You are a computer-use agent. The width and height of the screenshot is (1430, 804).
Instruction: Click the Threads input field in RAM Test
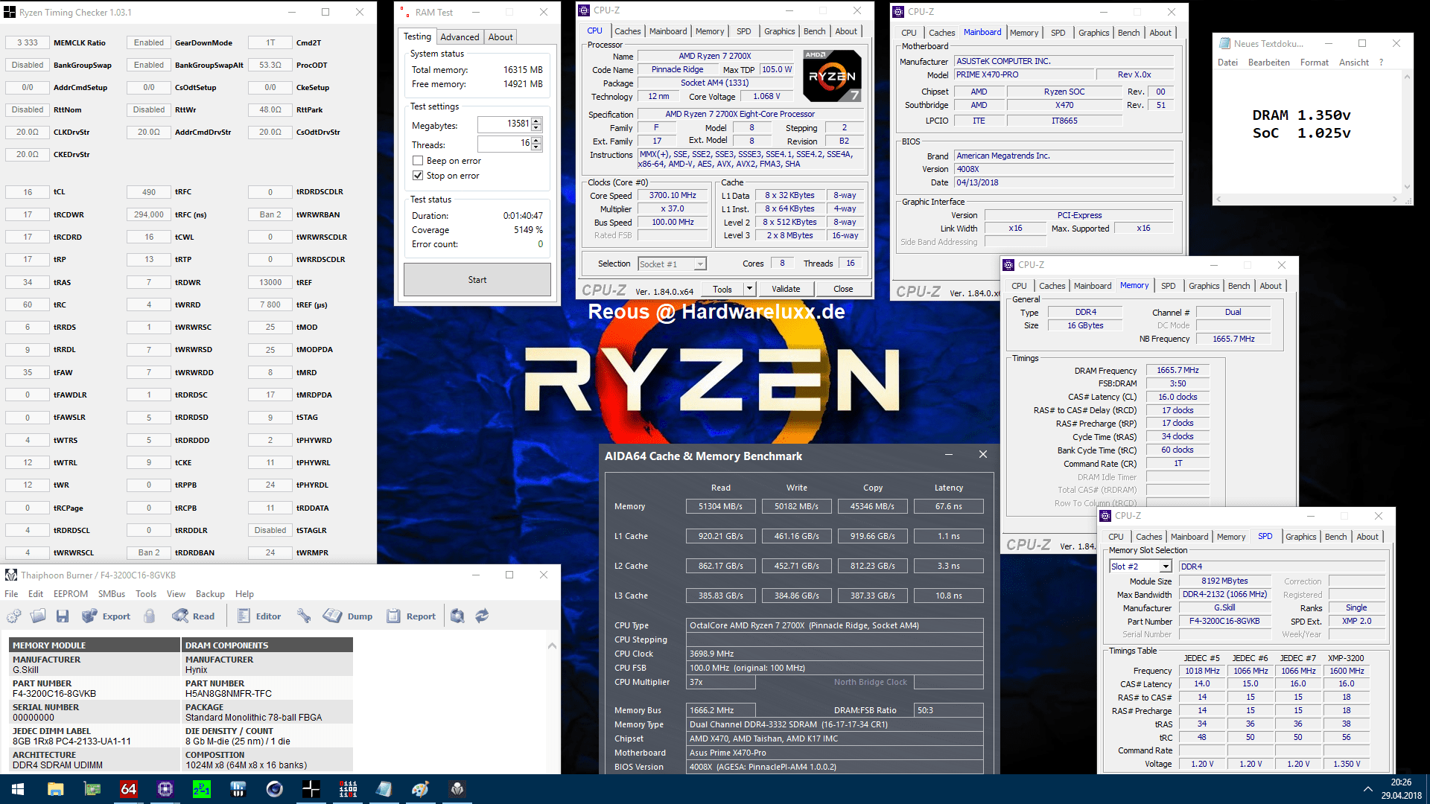504,144
